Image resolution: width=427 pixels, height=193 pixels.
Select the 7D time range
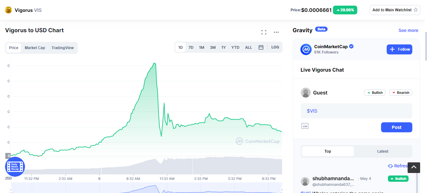[191, 48]
